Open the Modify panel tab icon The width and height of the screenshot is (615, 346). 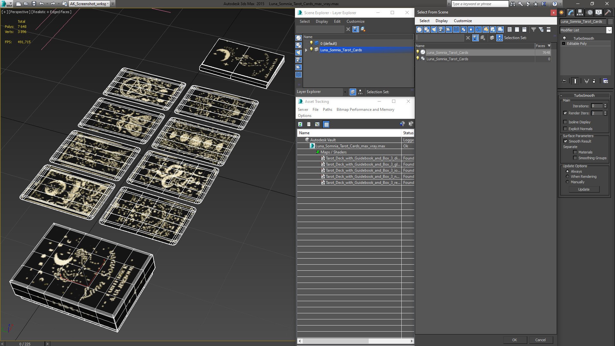[x=571, y=12]
